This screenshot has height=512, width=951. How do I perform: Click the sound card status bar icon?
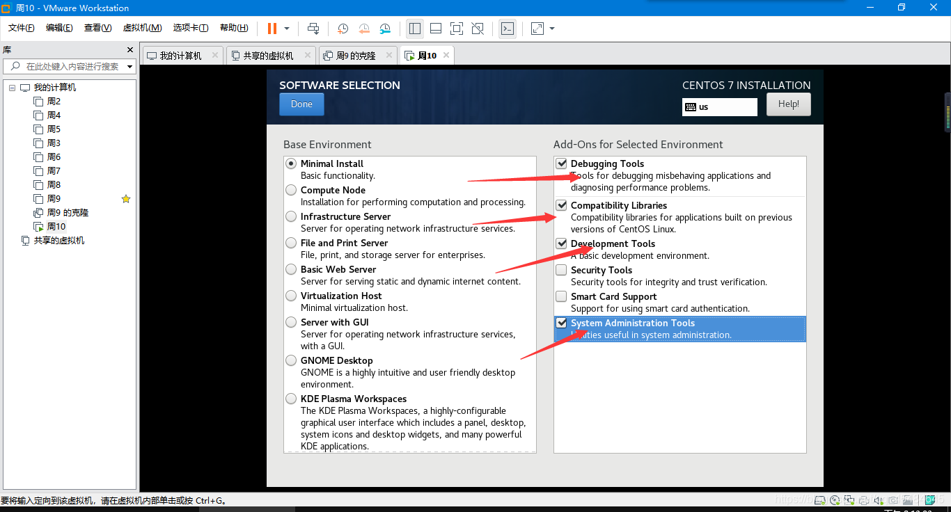pyautogui.click(x=879, y=500)
